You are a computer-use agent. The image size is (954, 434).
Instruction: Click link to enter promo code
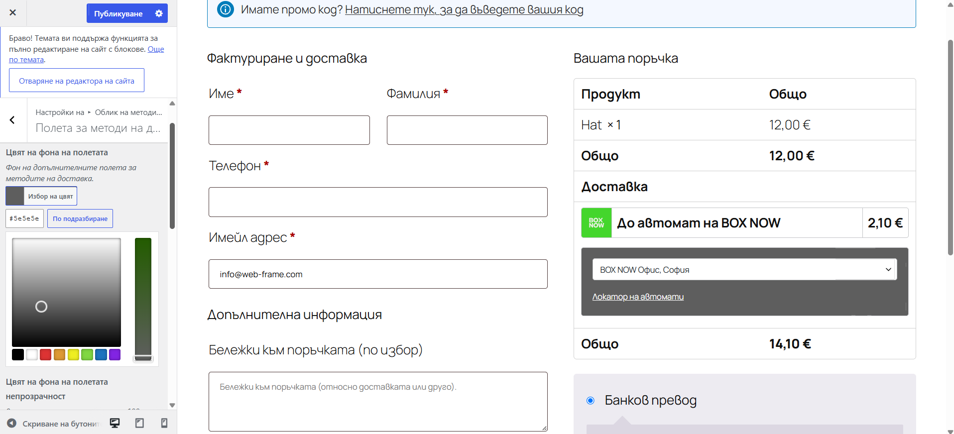(464, 9)
